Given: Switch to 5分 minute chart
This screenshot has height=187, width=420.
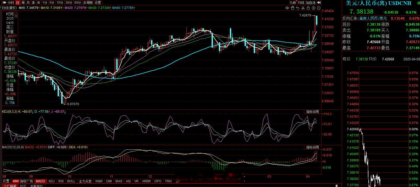Looking at the screenshot, I should (x=52, y=3).
